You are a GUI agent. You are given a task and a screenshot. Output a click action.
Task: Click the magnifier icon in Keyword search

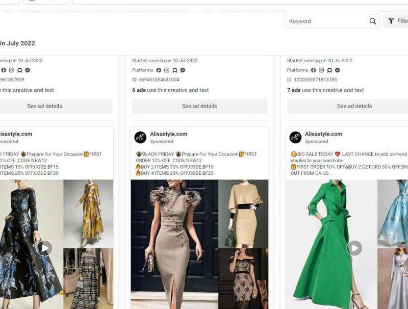coord(373,21)
